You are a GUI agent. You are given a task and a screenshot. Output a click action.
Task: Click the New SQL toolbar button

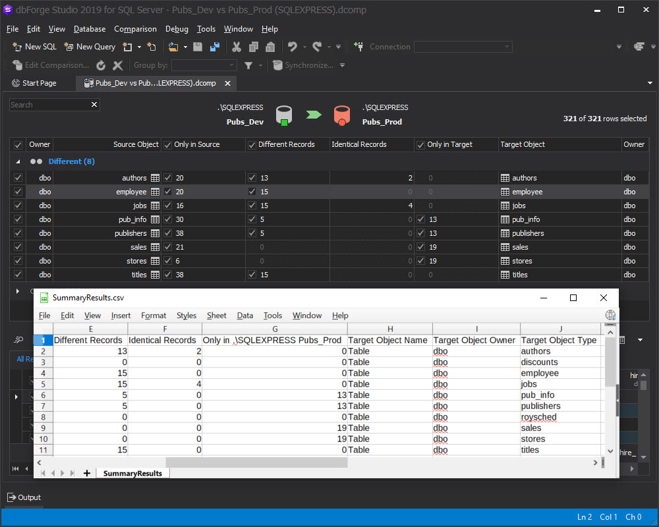pyautogui.click(x=34, y=47)
